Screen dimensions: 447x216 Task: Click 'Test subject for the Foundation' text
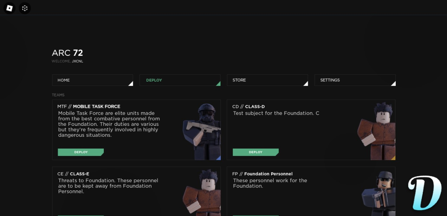(276, 113)
